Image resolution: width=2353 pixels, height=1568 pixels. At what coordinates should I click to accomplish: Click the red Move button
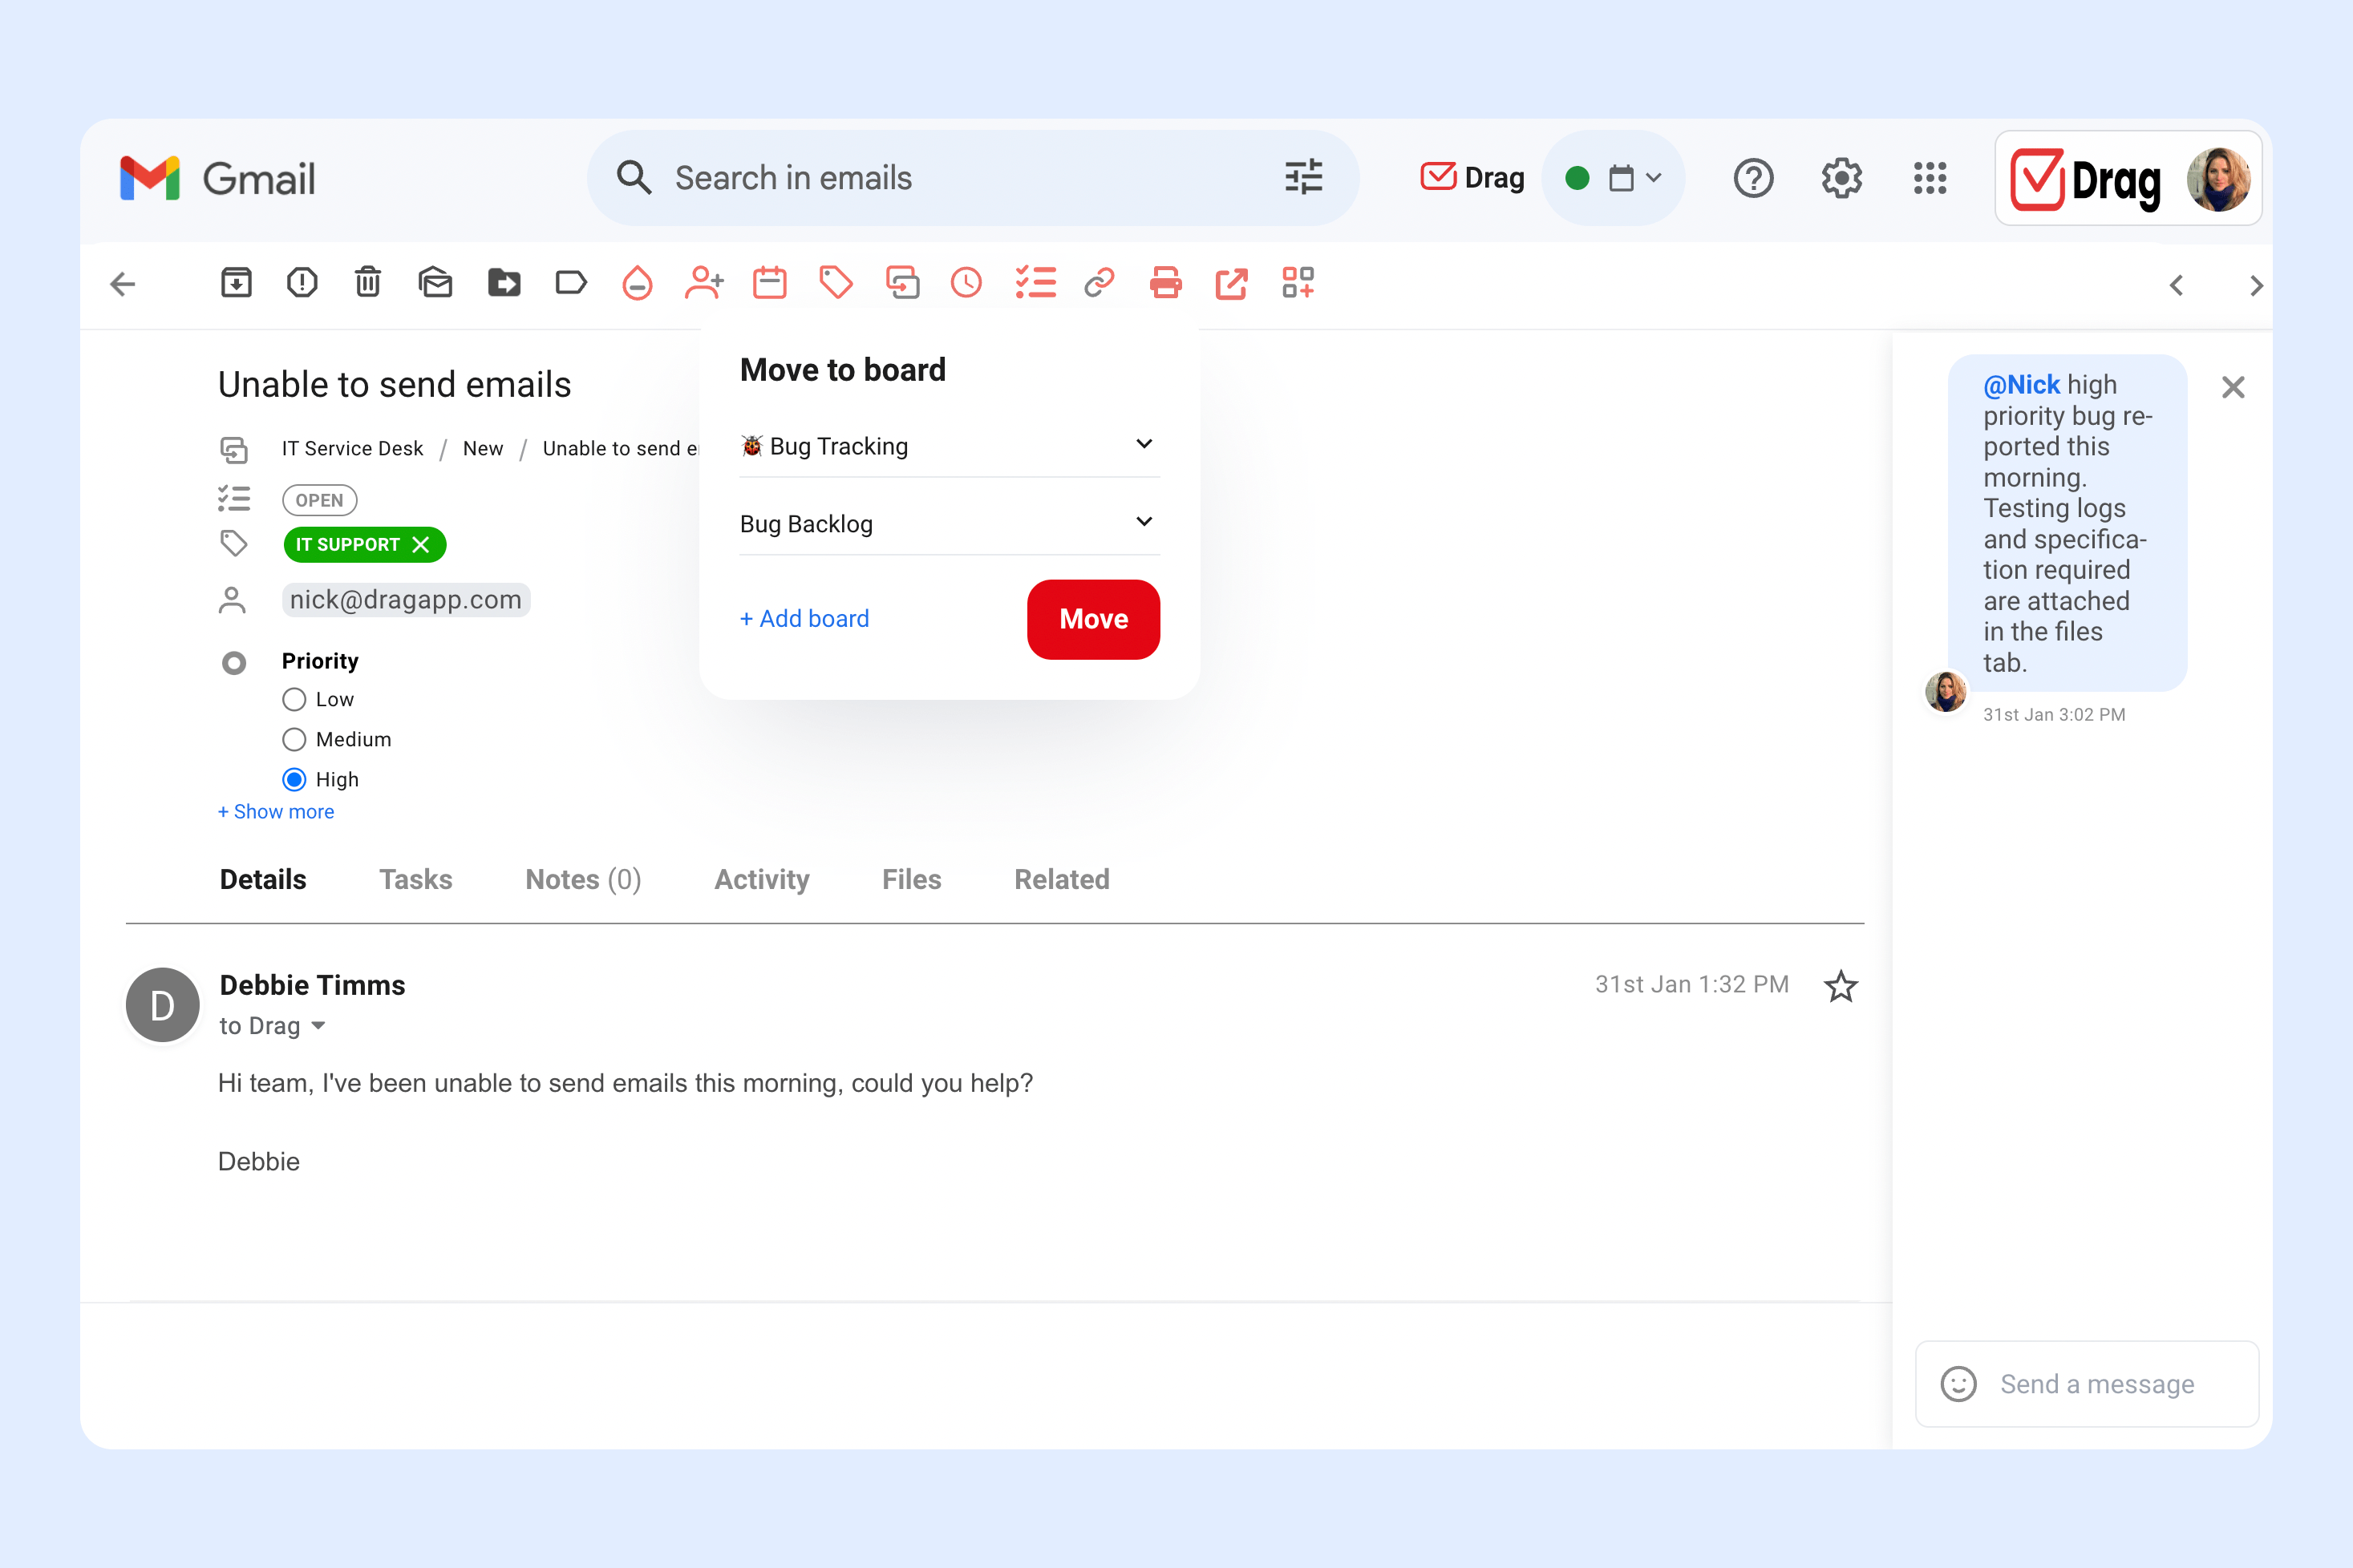point(1093,619)
